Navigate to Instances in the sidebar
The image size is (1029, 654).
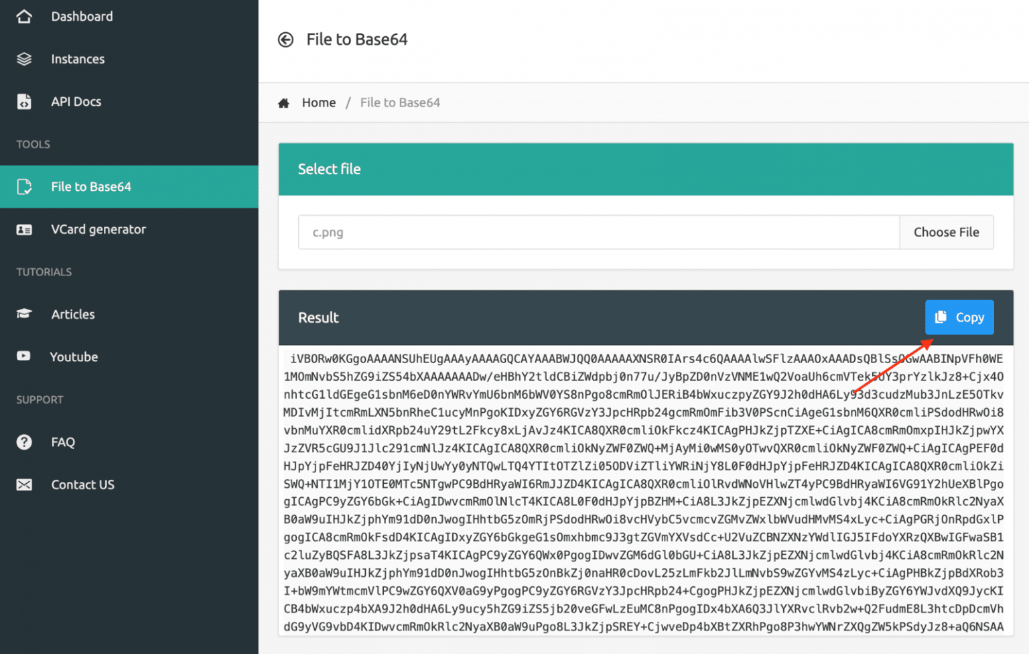point(78,59)
